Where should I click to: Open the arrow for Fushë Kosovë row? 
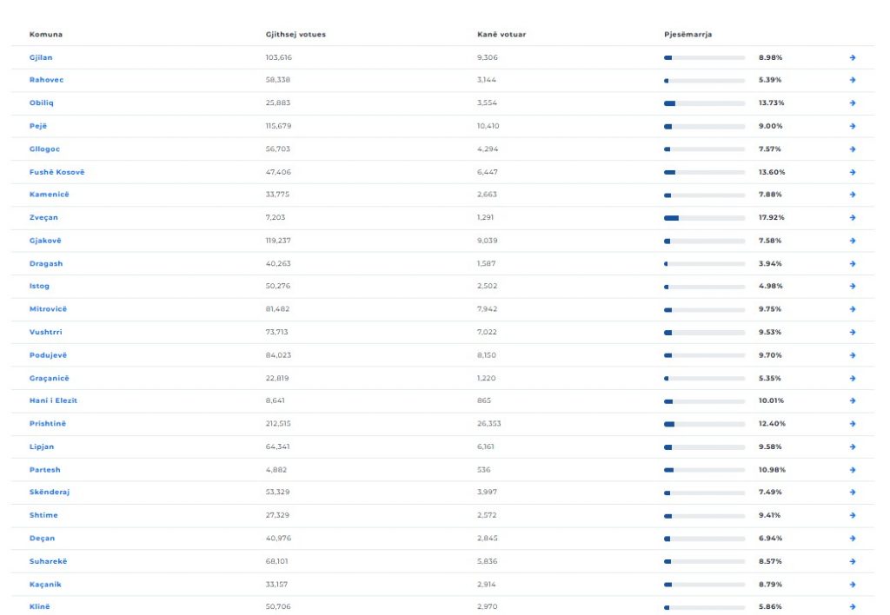tap(853, 172)
